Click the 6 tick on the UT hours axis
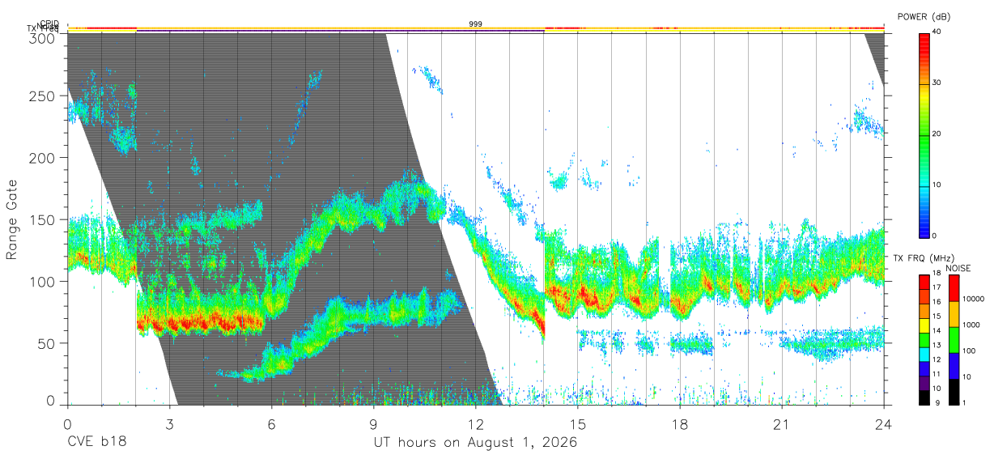 pos(272,424)
